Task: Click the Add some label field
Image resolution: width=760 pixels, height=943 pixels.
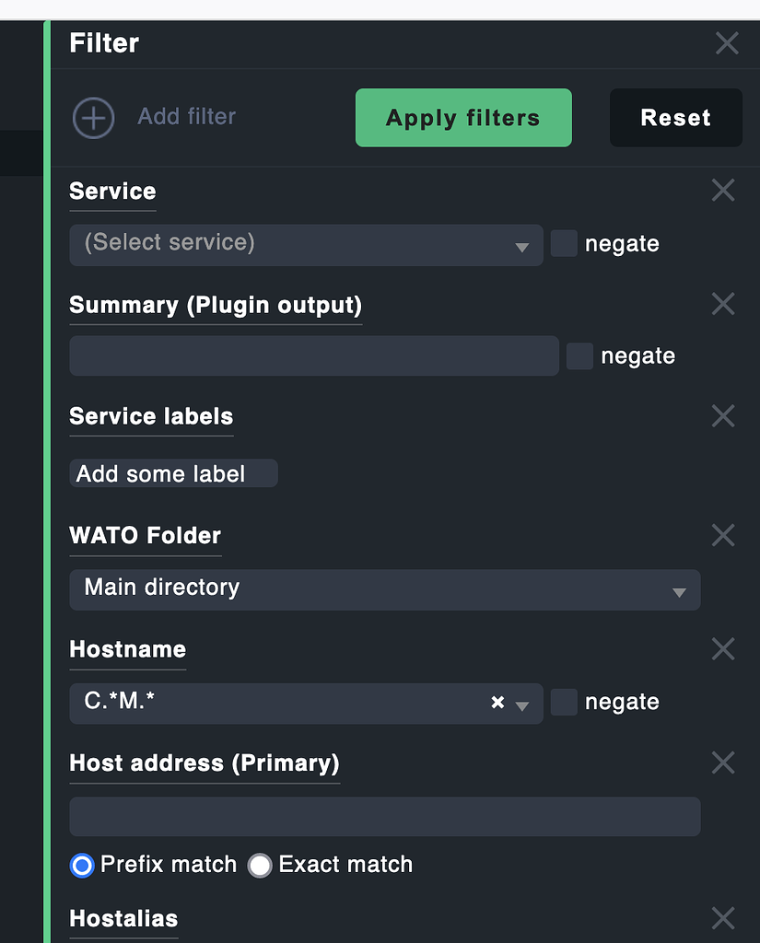Action: click(x=172, y=472)
